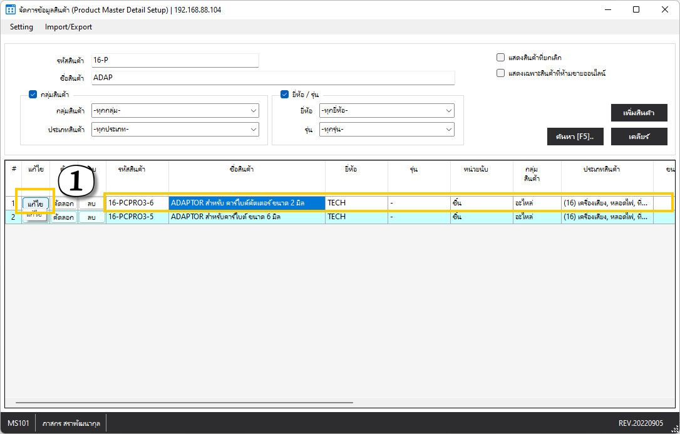Viewport: 680px width, 434px height.
Task: Click the ชื่อสินค้า field containing ADAP
Action: [x=273, y=78]
